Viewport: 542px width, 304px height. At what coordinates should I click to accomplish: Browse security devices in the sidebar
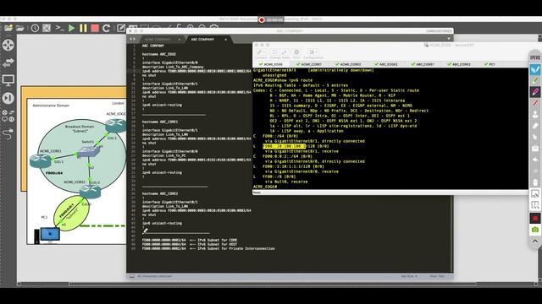8,98
